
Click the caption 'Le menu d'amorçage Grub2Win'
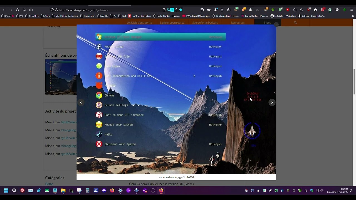(x=176, y=177)
